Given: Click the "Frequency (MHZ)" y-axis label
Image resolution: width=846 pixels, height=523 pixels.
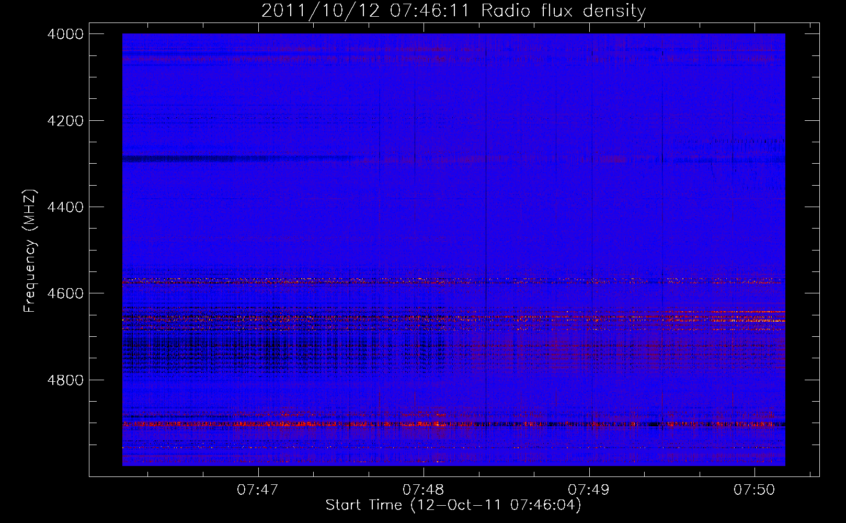Looking at the screenshot, I should point(30,251).
